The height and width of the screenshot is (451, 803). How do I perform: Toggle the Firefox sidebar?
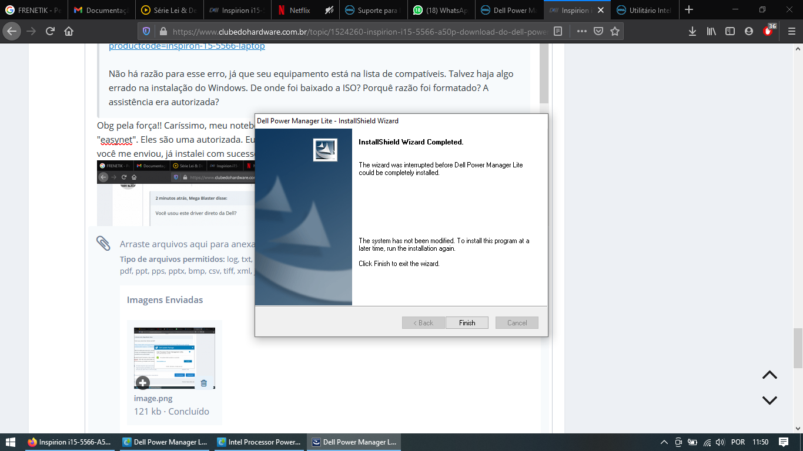(730, 31)
